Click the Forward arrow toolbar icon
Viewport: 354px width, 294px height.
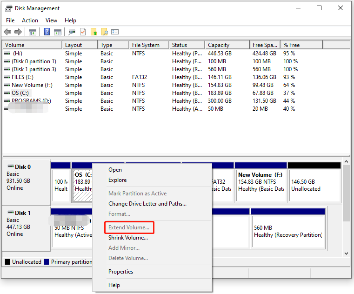(x=18, y=32)
